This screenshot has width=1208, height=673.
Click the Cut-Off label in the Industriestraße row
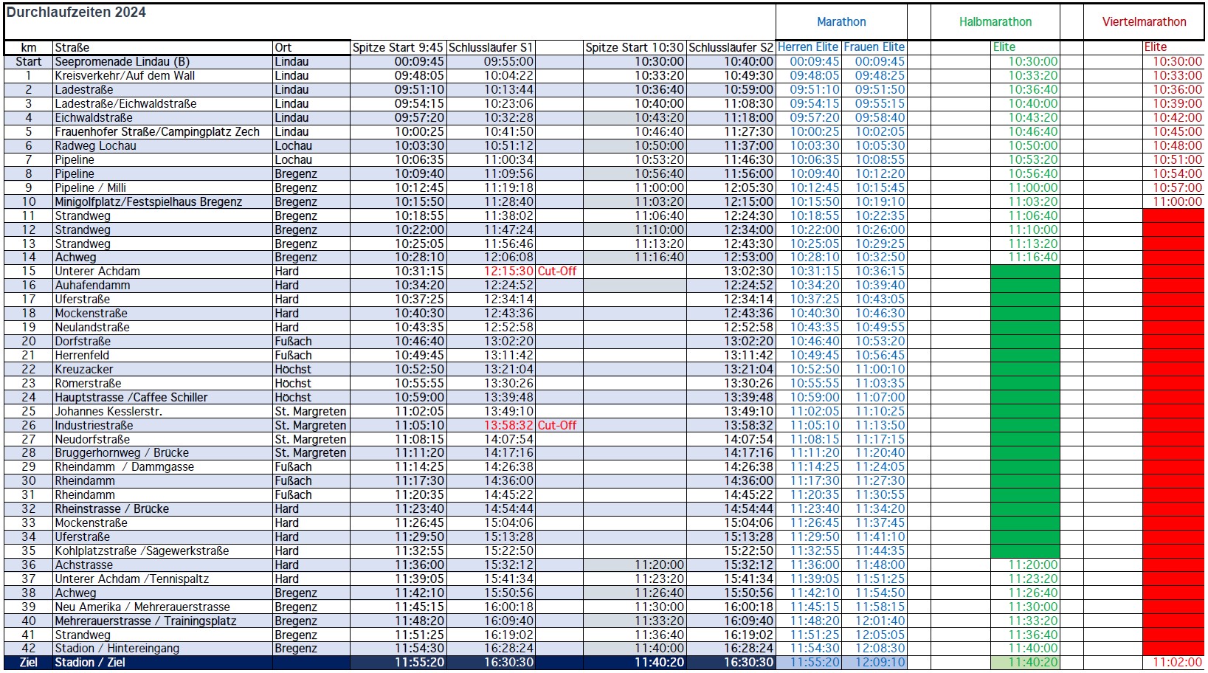pos(557,426)
